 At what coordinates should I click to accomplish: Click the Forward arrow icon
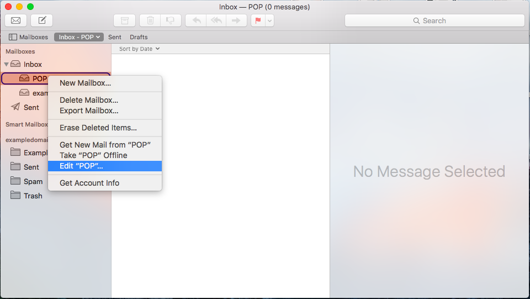coord(236,20)
